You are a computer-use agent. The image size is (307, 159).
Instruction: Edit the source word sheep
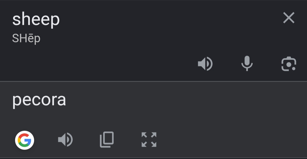(x=36, y=19)
